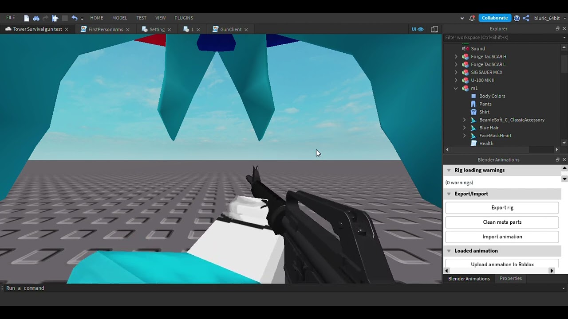Open the quick access toolbar customization dropdown
568x319 pixels.
pos(82,18)
